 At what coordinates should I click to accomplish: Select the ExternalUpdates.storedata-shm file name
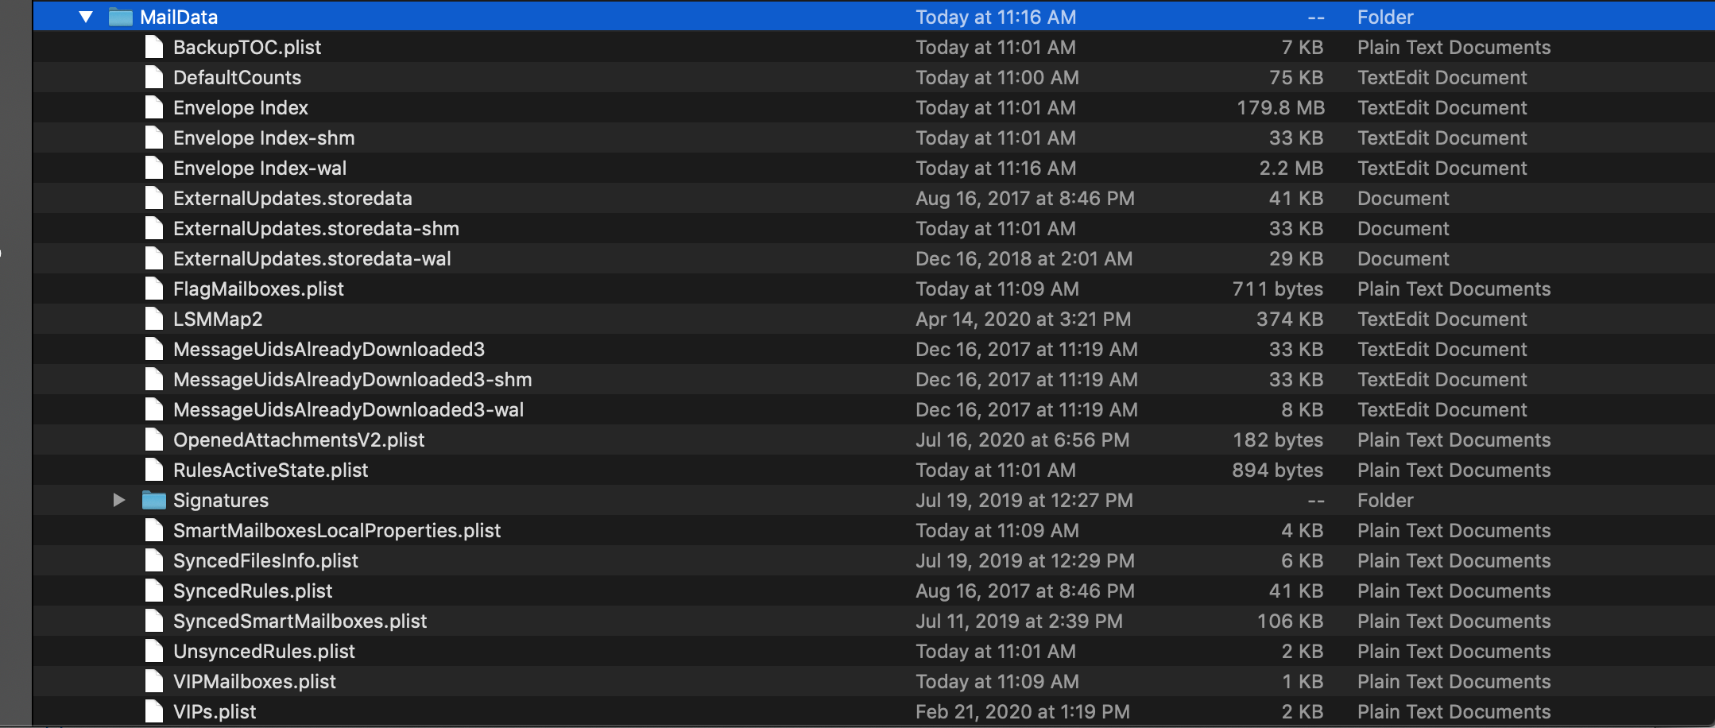pos(316,228)
